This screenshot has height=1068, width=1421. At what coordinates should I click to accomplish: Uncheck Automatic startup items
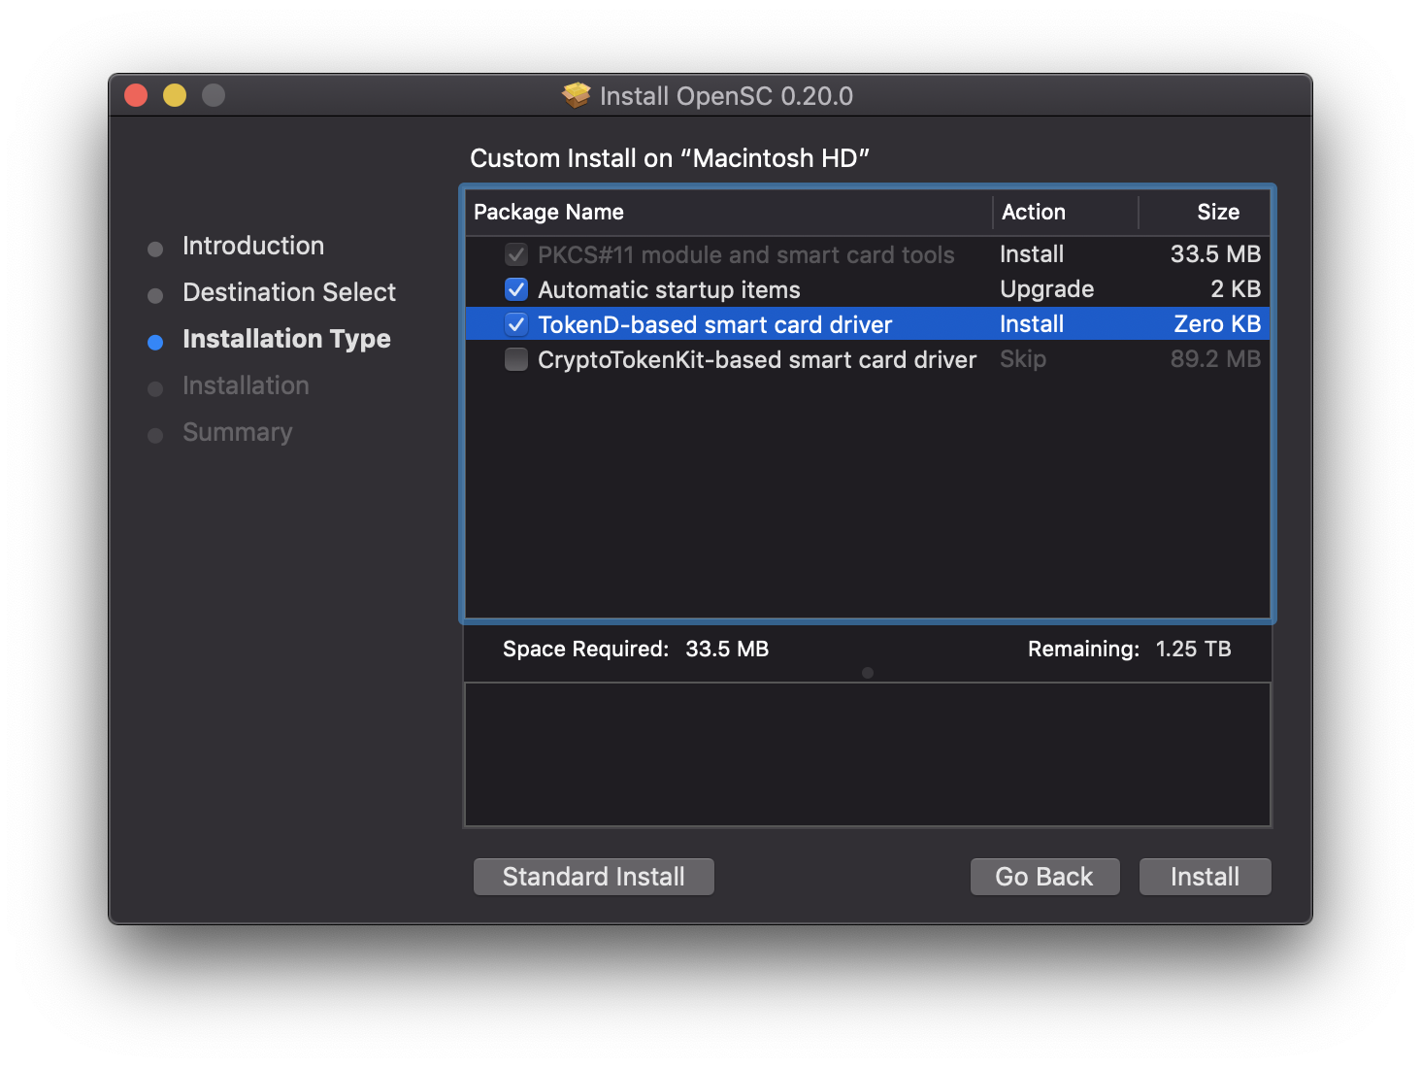515,288
